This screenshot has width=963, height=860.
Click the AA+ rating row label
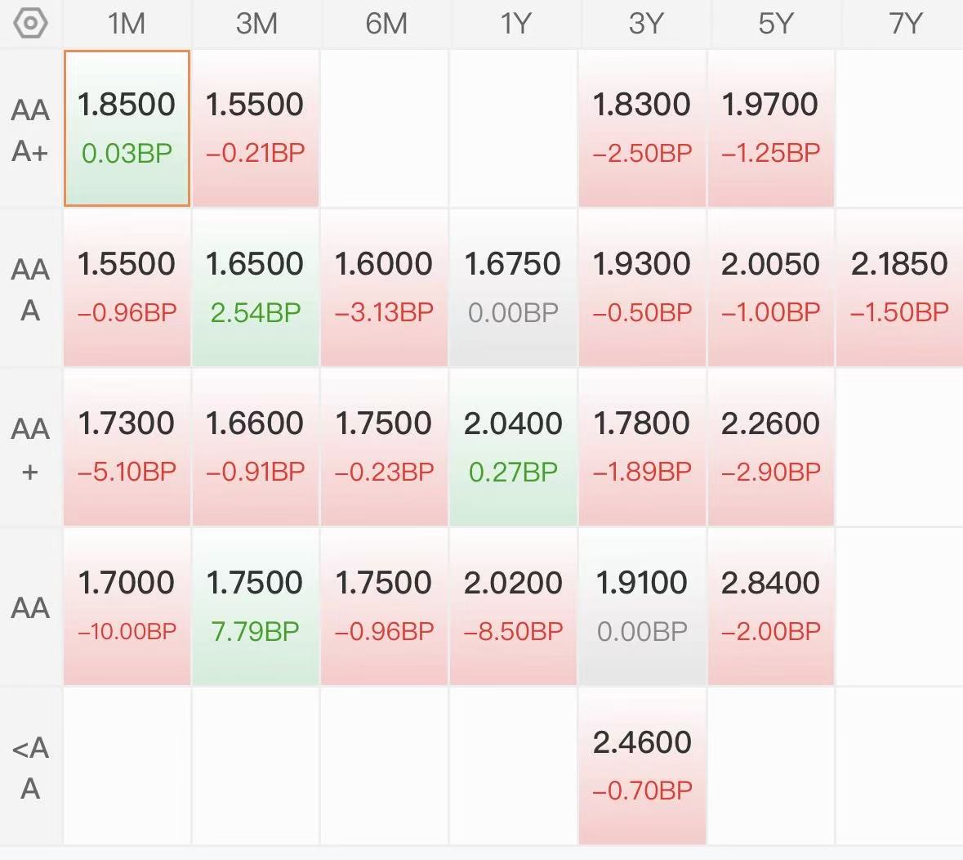(30, 448)
